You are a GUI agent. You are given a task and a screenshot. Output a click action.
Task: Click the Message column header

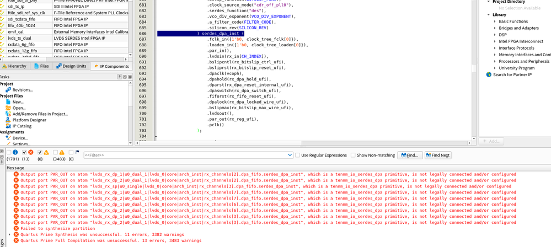pyautogui.click(x=16, y=168)
